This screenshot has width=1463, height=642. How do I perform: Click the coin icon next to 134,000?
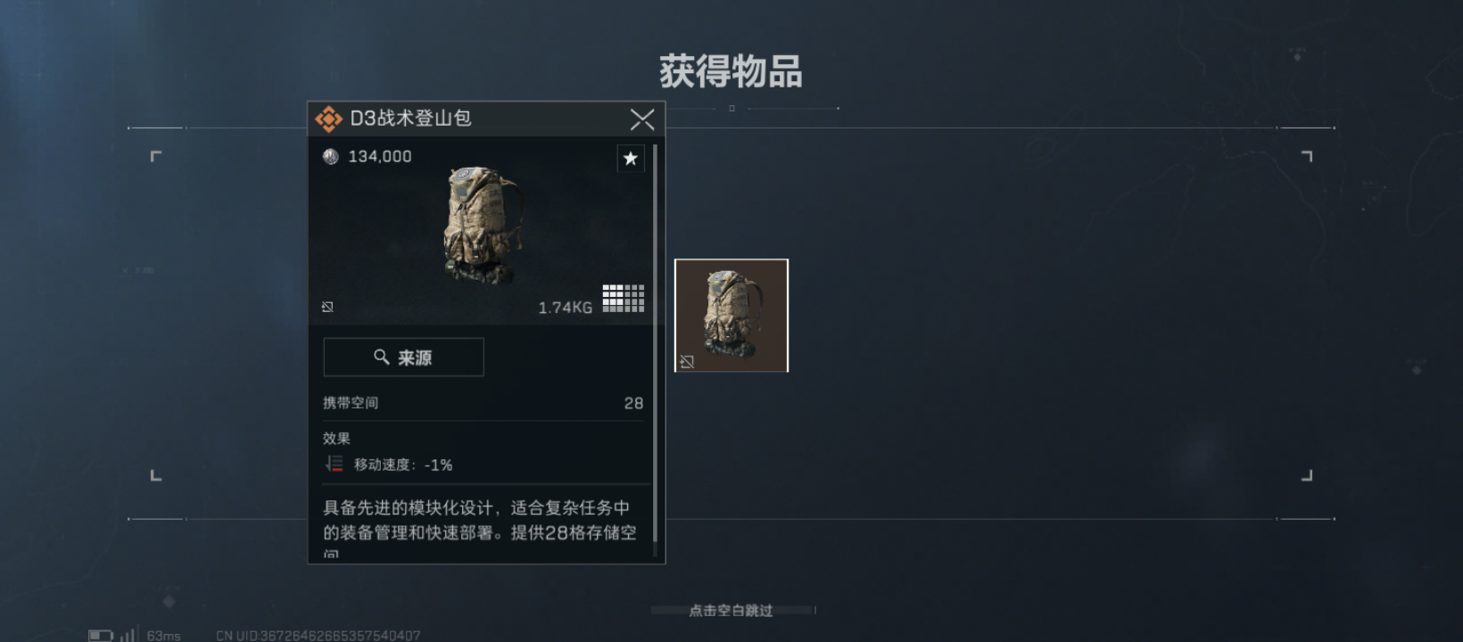(331, 157)
